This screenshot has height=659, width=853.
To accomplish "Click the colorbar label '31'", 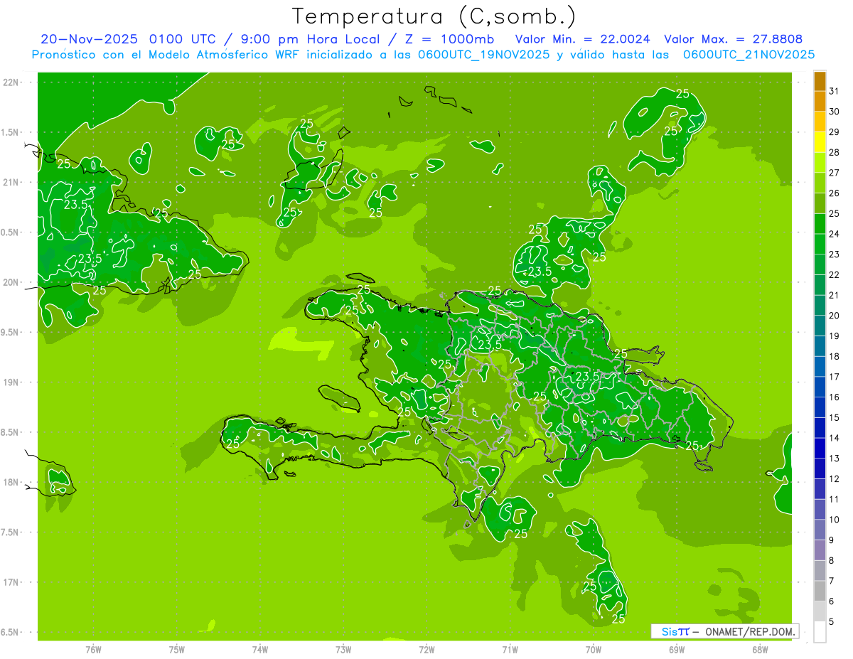I will tap(835, 91).
